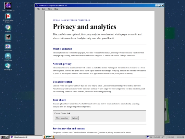Viewport: 185px width, 139px height.
Task: Click the weather tray icon beside KC Cloudy
Action: (x=148, y=137)
